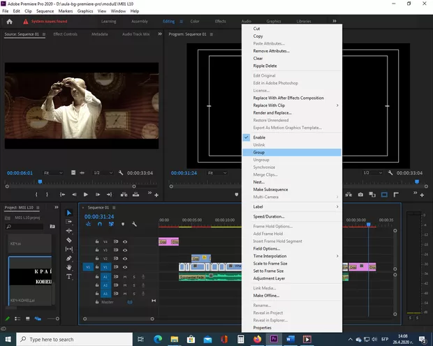This screenshot has width=433, height=346.
Task: Switch to the Color workspace
Action: click(195, 21)
